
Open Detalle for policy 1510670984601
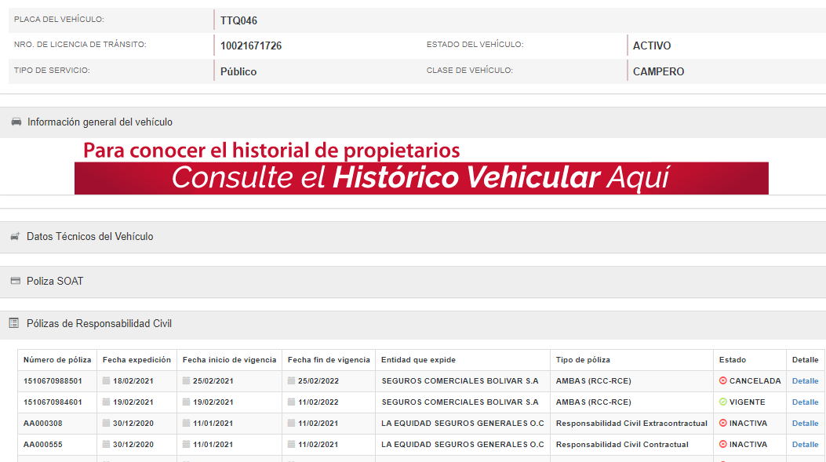(x=805, y=402)
